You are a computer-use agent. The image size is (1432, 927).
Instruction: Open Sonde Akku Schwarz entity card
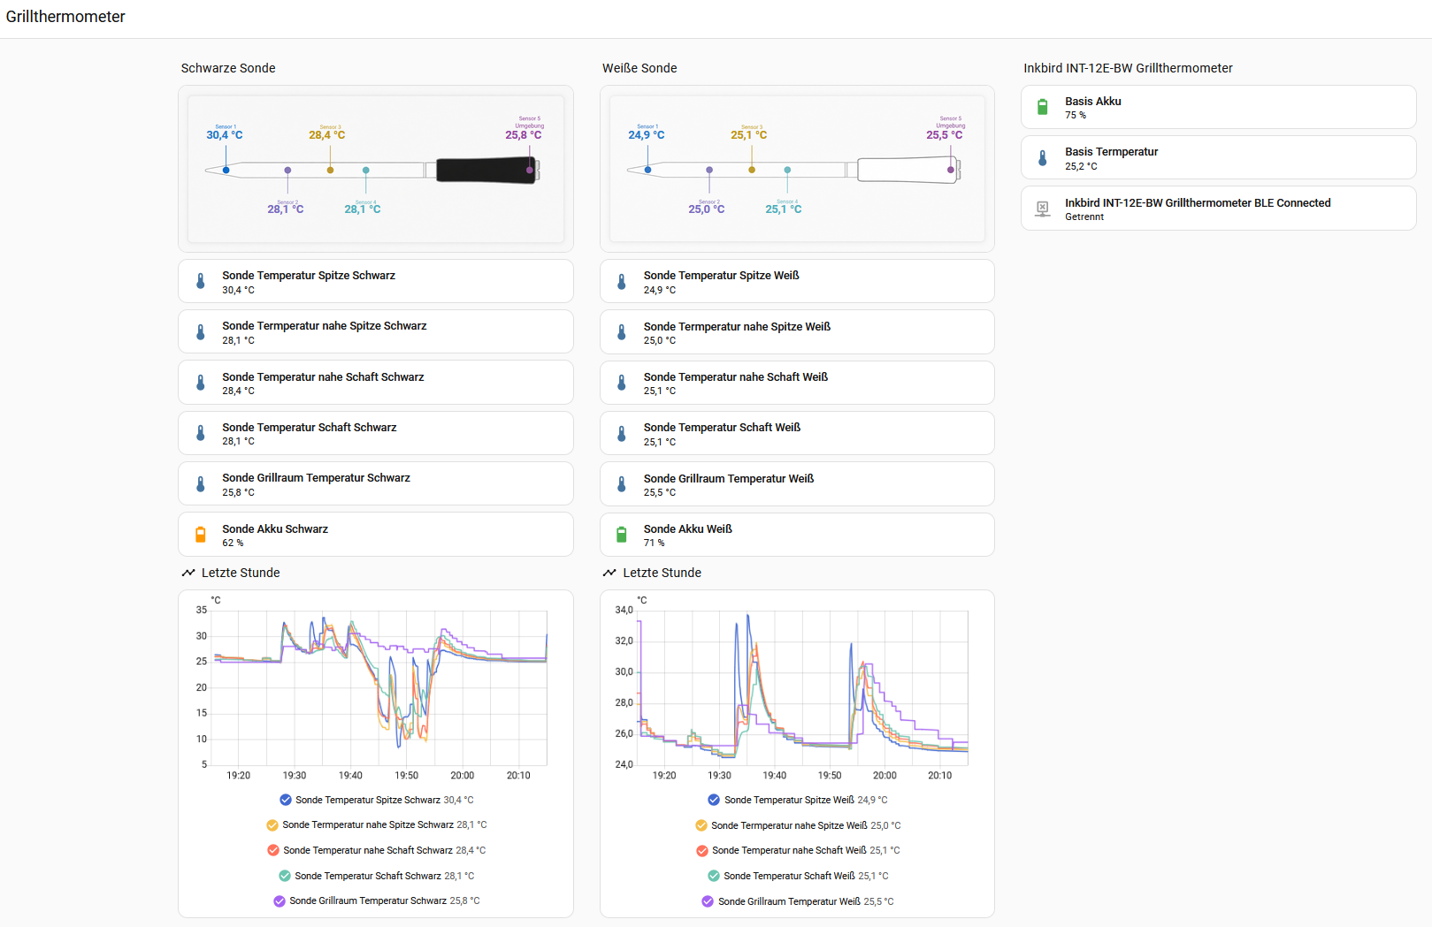click(376, 535)
